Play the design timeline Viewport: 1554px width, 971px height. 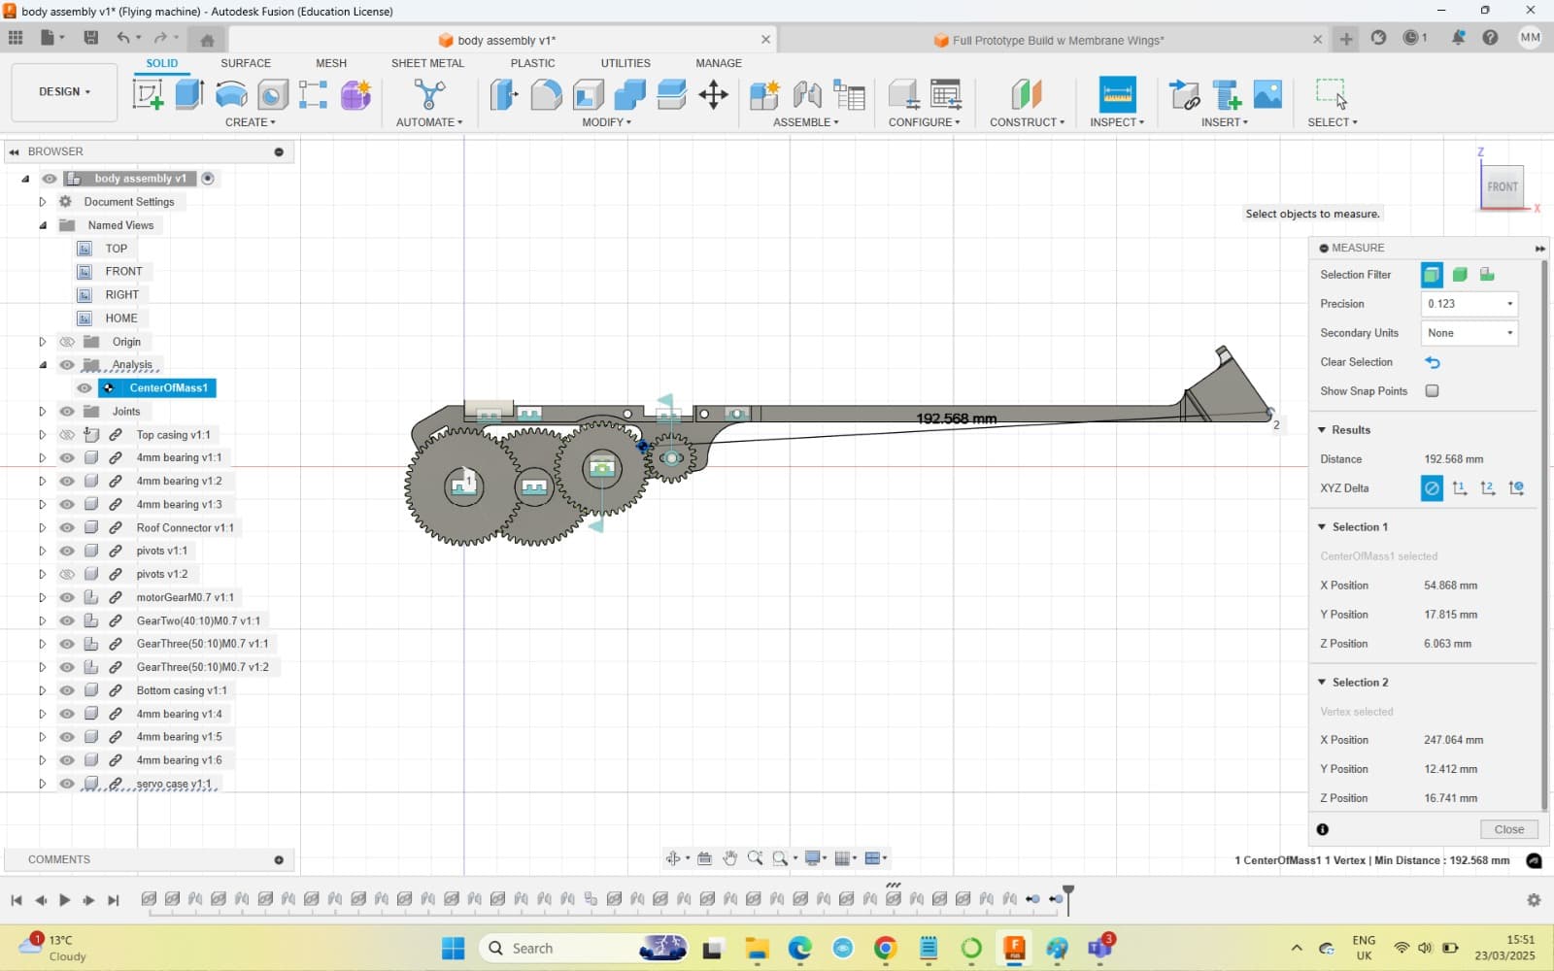pos(64,900)
